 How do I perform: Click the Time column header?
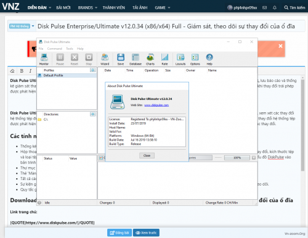129,70
